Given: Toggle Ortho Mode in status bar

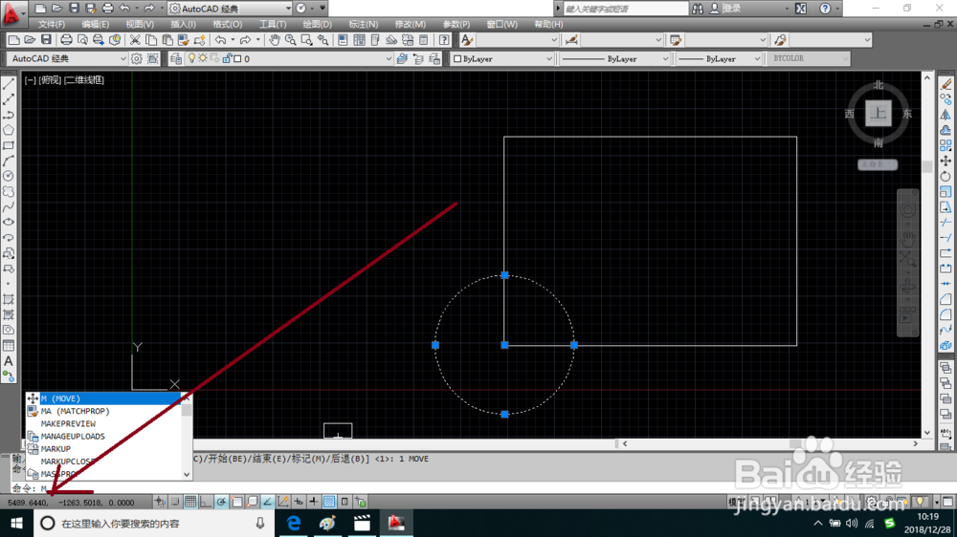Looking at the screenshot, I should pyautogui.click(x=206, y=502).
